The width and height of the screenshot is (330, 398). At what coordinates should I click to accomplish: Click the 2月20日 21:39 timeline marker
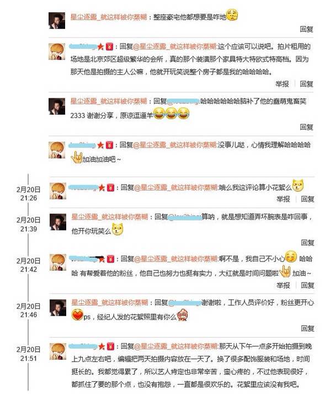point(28,224)
